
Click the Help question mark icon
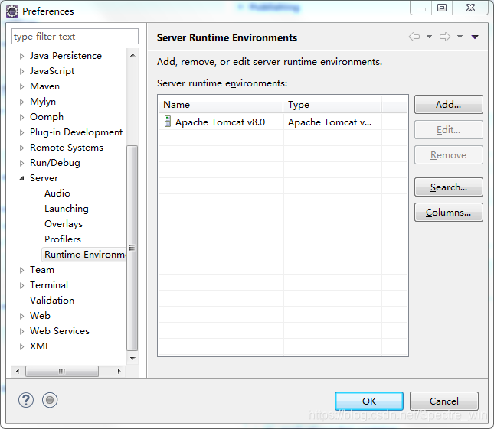pos(26,400)
